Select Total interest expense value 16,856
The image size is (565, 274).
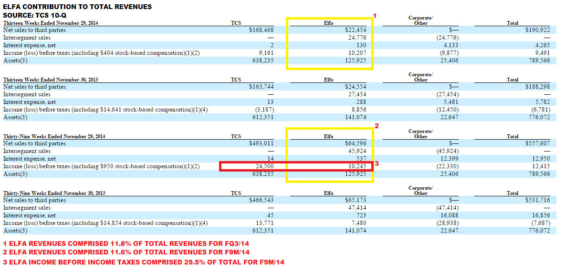pos(542,215)
